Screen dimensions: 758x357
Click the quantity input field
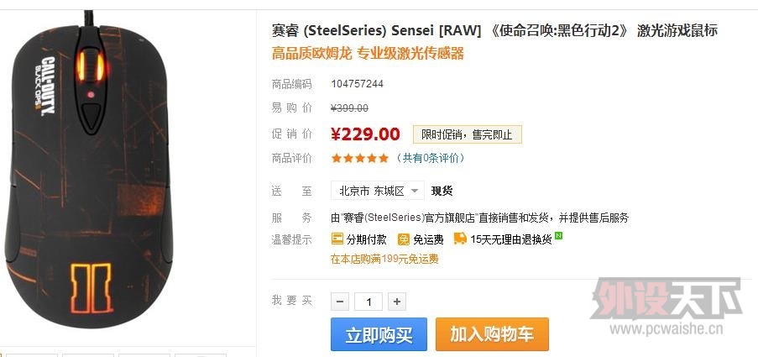[369, 302]
